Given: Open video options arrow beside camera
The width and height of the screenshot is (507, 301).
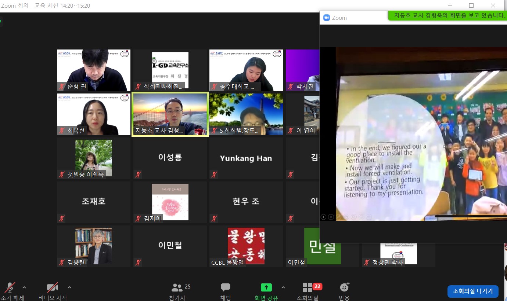Looking at the screenshot, I should [x=69, y=287].
